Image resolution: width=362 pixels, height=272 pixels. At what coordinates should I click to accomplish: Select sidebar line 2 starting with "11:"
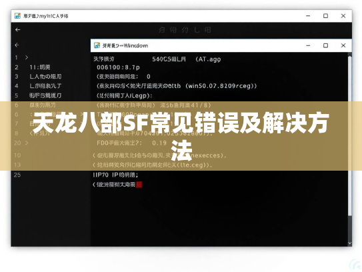click(x=40, y=67)
